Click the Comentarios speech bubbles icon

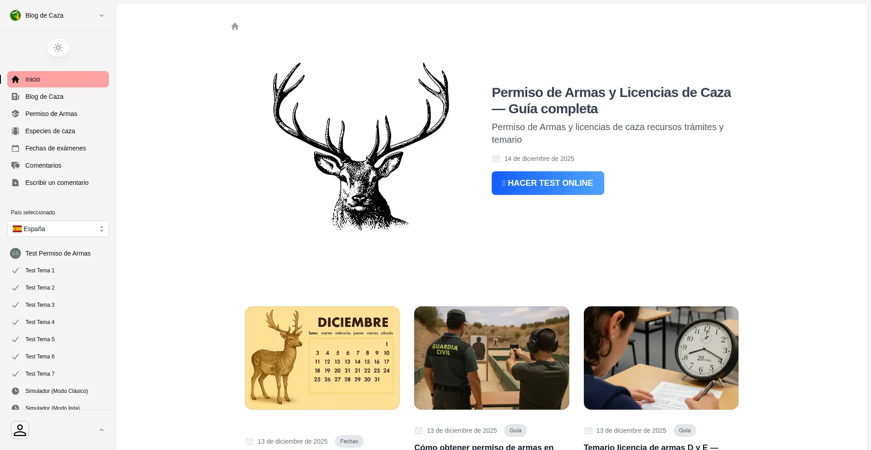click(15, 165)
